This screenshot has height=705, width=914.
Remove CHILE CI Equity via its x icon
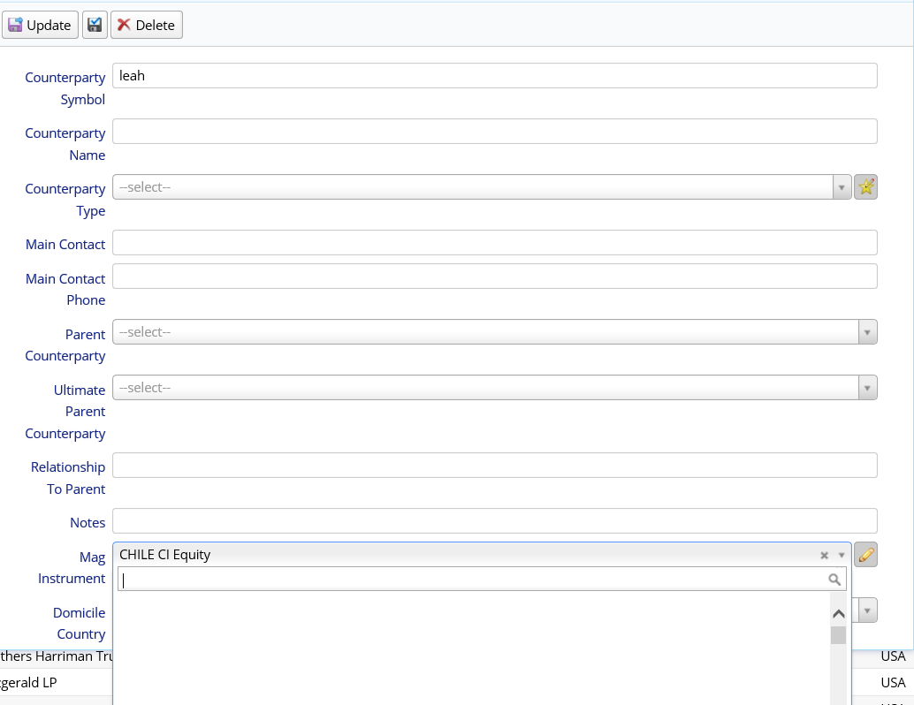pyautogui.click(x=823, y=555)
